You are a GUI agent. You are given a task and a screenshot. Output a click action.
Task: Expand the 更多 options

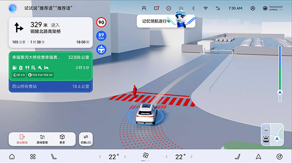click(62, 139)
